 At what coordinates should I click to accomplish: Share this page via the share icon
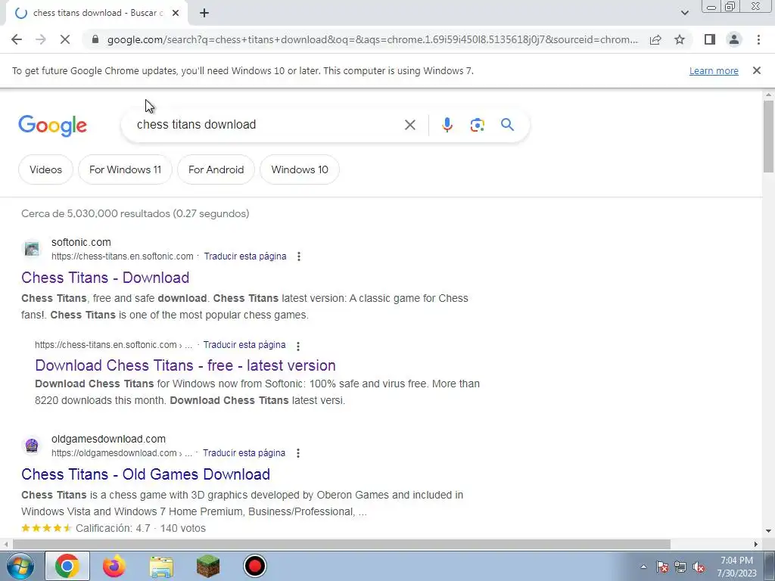point(655,39)
